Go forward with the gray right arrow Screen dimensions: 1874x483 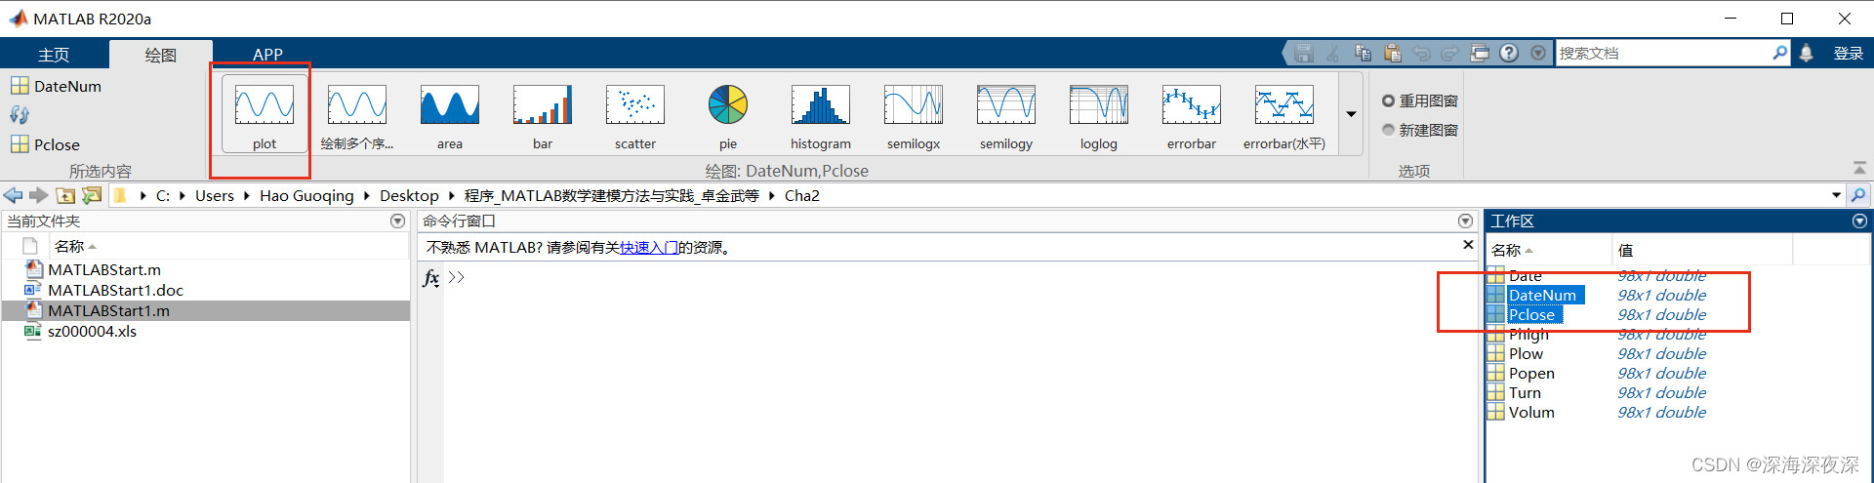39,195
